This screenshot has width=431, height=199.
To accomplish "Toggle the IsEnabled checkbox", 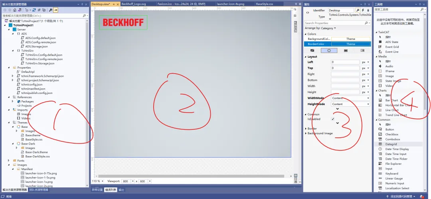I will [333, 119].
